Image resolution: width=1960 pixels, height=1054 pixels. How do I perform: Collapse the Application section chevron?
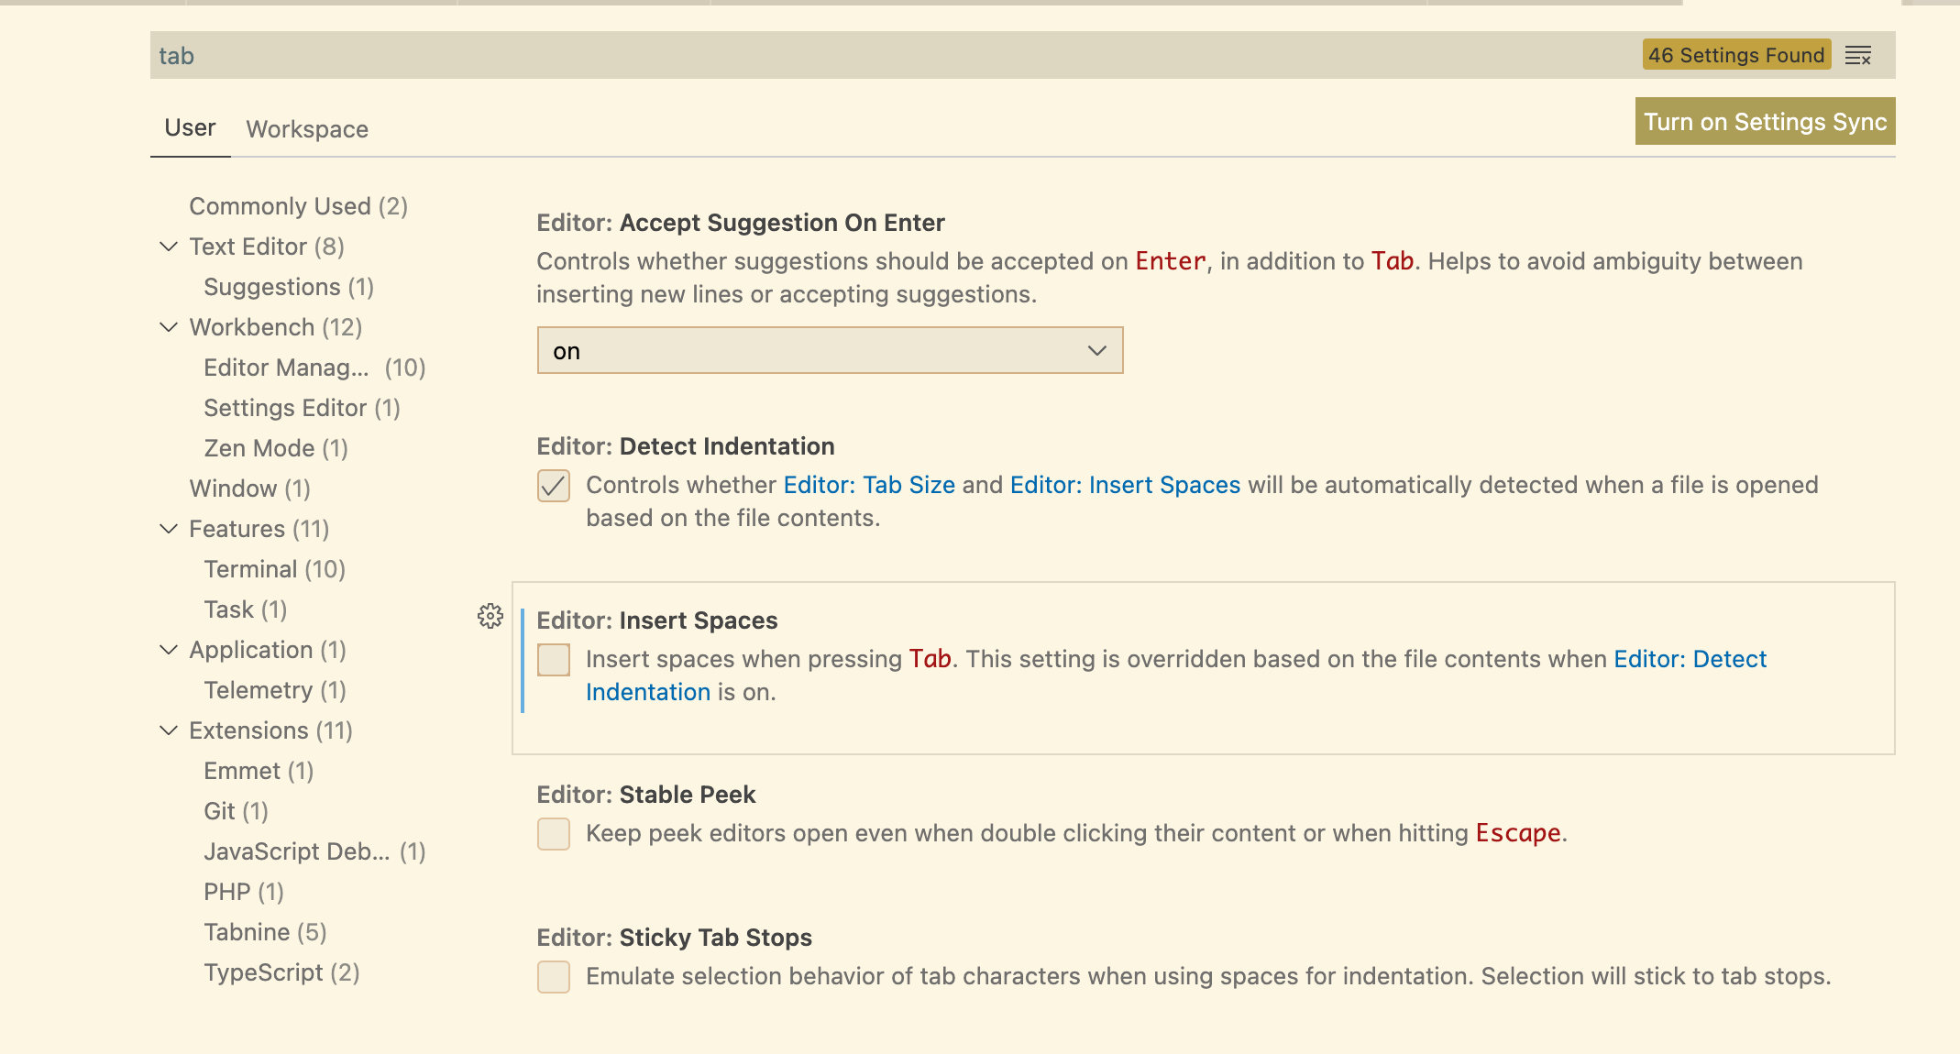tap(169, 650)
